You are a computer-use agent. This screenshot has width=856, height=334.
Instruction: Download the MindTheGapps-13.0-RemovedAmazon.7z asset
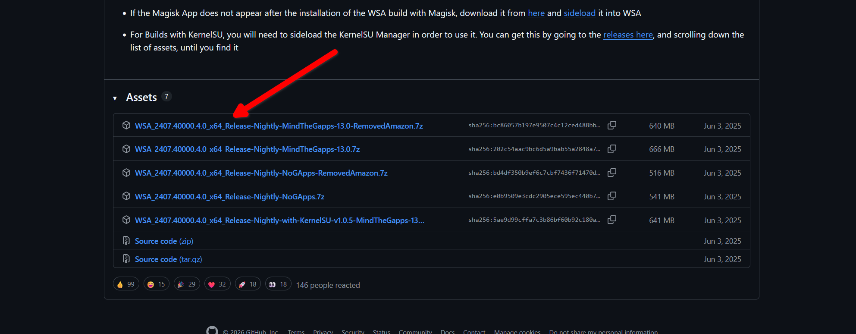pos(279,126)
